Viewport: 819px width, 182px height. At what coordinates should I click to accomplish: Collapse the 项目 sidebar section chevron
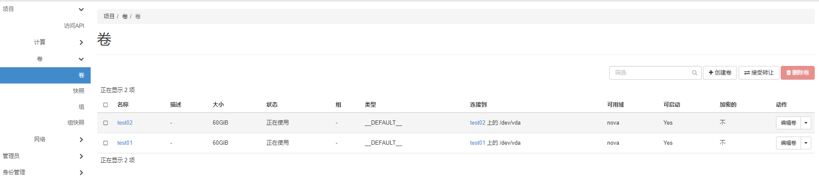click(81, 9)
